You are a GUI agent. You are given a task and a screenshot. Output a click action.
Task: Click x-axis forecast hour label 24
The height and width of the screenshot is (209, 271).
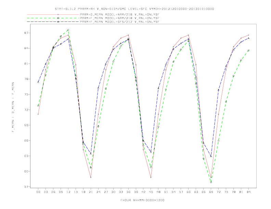[x=98, y=192]
